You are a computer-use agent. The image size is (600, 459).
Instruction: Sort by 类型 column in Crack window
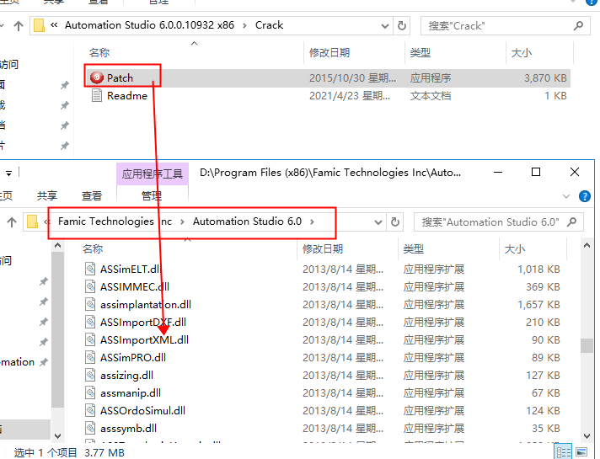coord(421,52)
